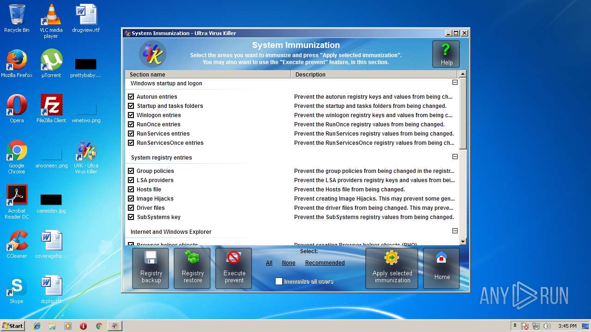Open Chrome from the taskbar
Viewport: 591px width, 332px height.
tap(99, 326)
